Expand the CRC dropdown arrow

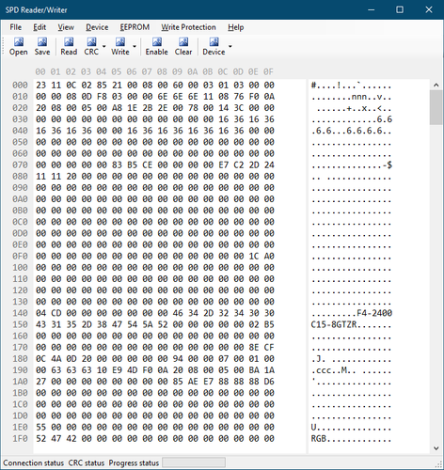click(x=104, y=46)
